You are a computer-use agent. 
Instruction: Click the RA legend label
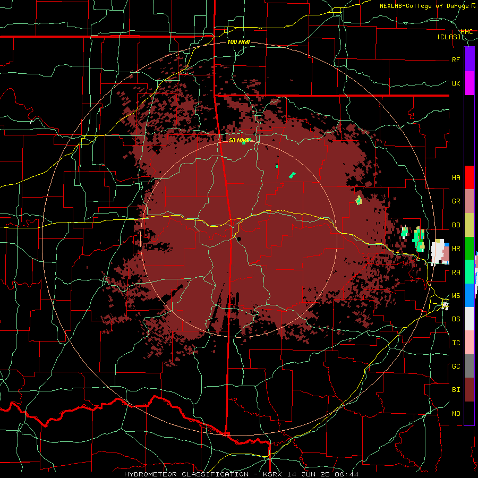(456, 272)
